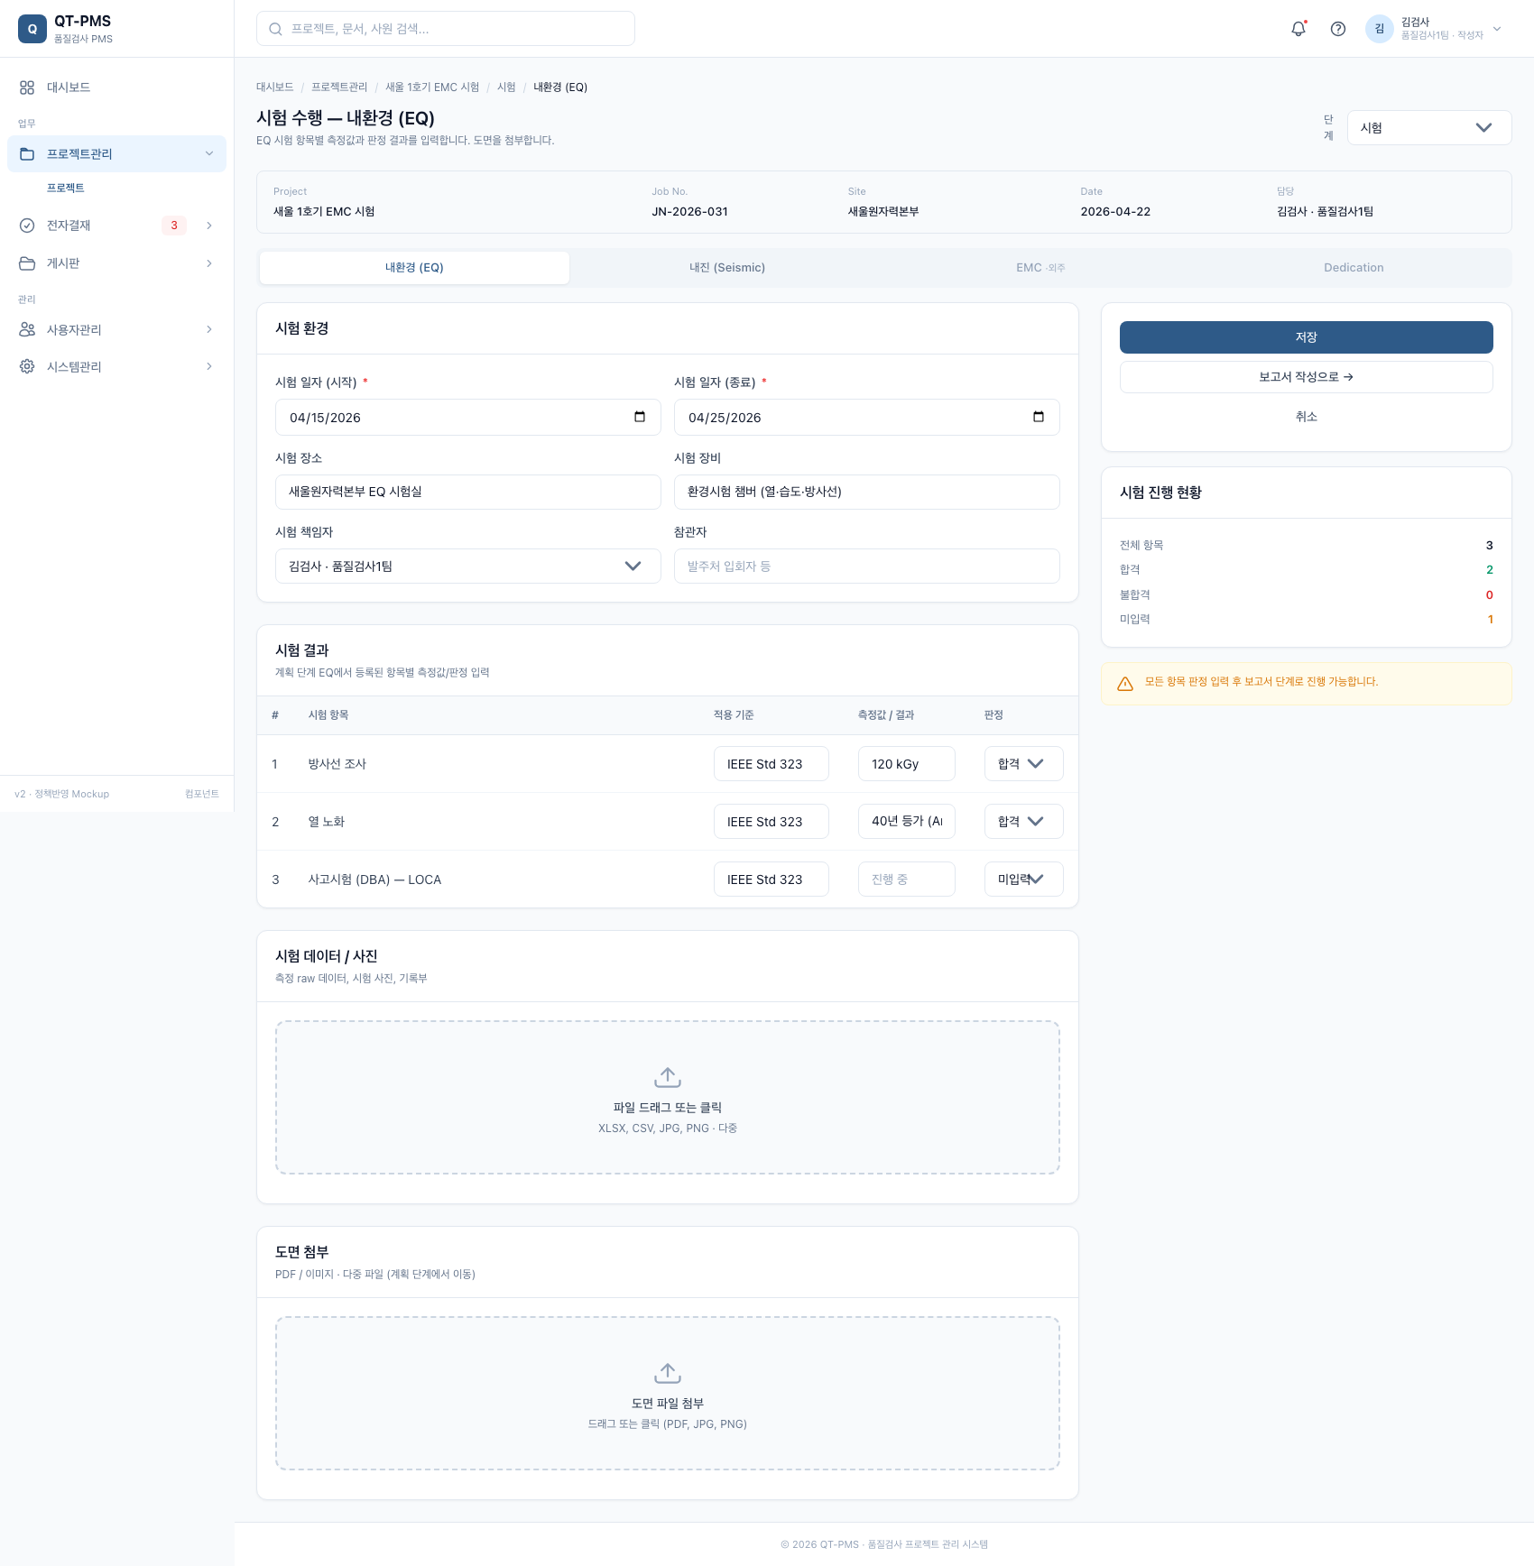Click the 불합격 count row

(1307, 595)
